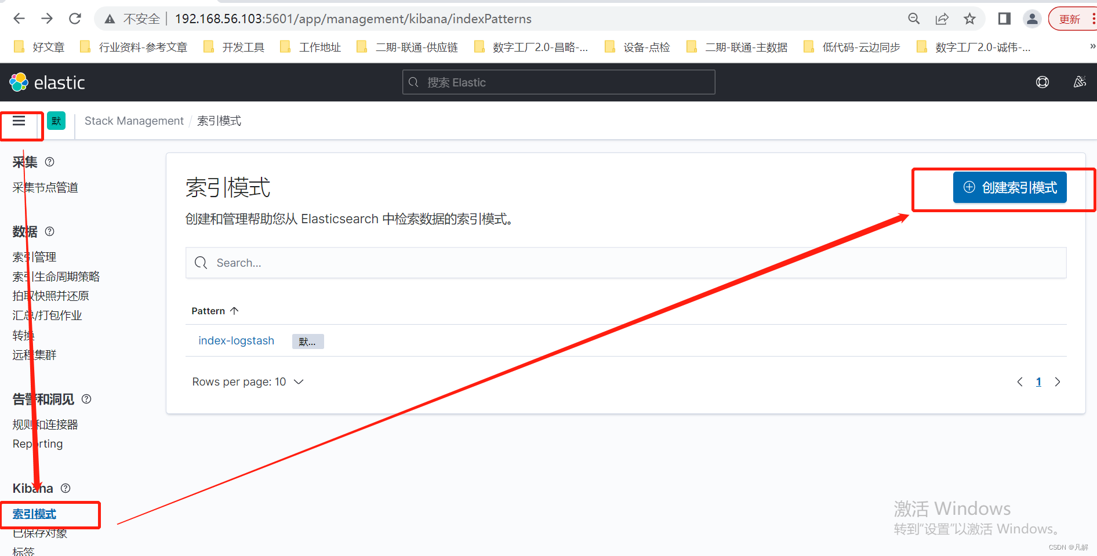
Task: Open the 二期-联通-供应链 bookmark folder
Action: 407,47
